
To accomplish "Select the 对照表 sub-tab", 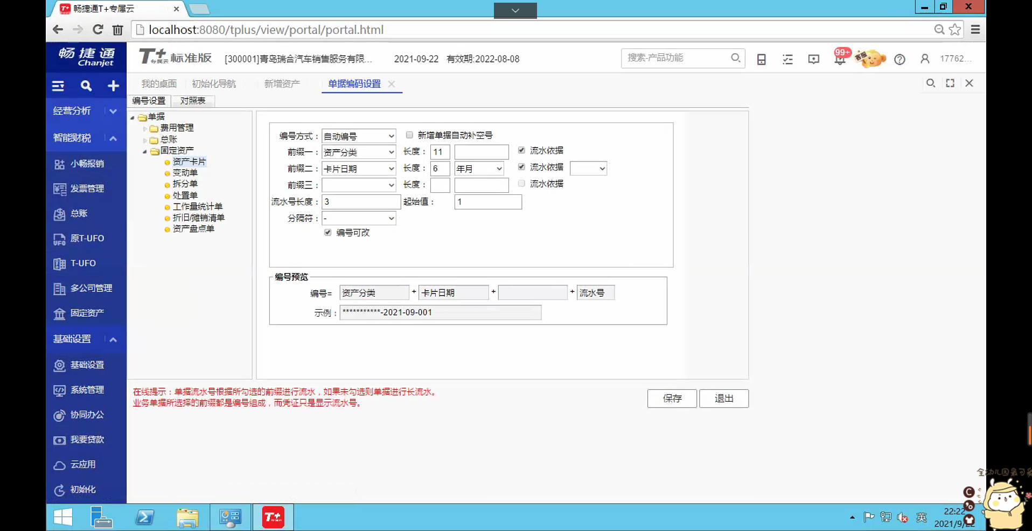I will pyautogui.click(x=193, y=101).
